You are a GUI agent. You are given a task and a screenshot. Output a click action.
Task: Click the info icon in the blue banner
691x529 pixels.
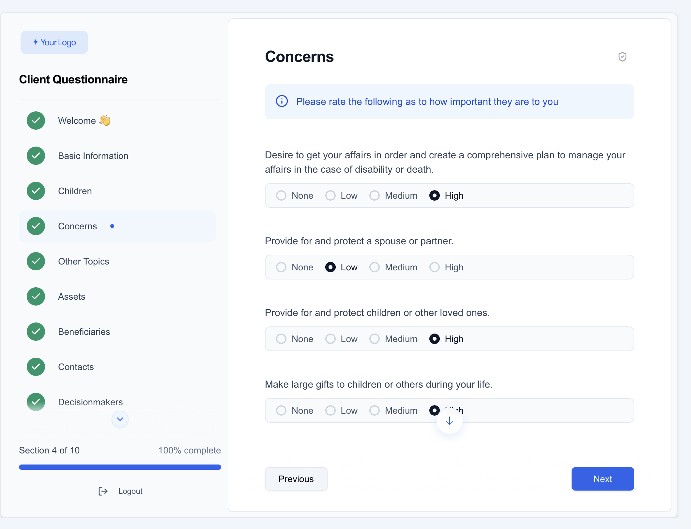(282, 101)
